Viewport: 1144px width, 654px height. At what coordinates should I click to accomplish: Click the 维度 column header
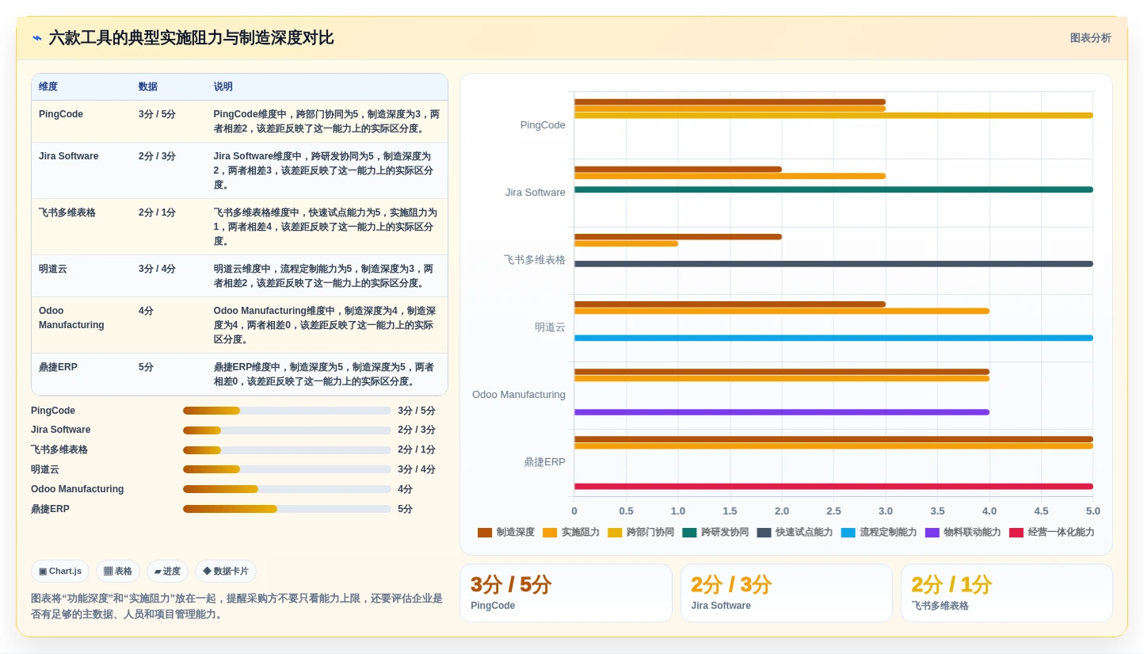48,87
